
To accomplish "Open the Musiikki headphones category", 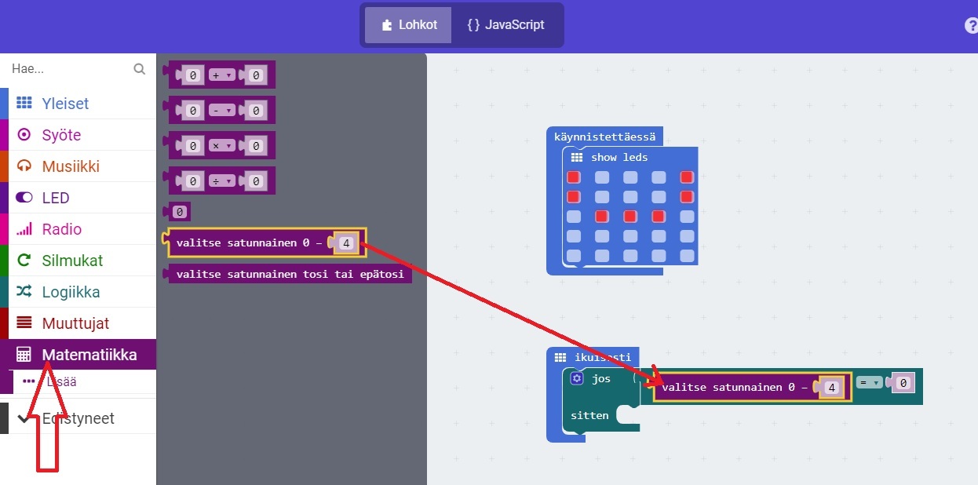I will click(x=24, y=166).
